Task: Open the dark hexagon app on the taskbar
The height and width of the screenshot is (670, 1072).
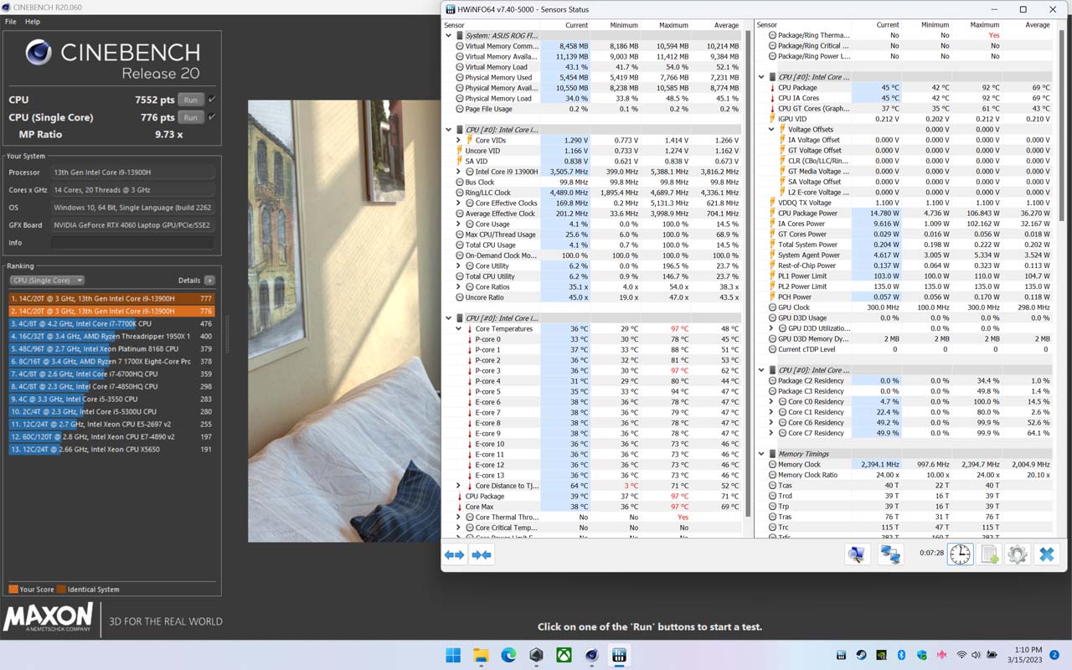Action: click(536, 655)
